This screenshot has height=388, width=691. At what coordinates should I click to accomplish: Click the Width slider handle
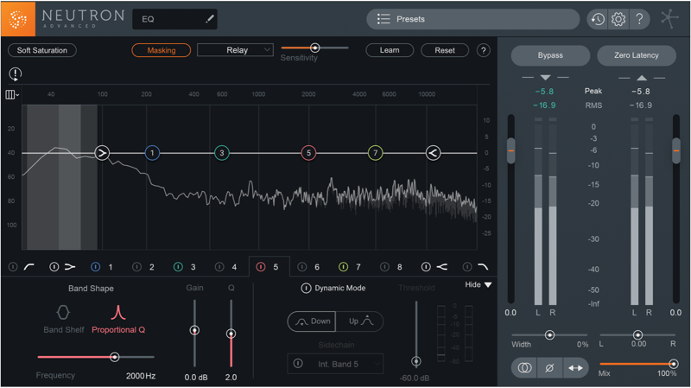point(549,335)
